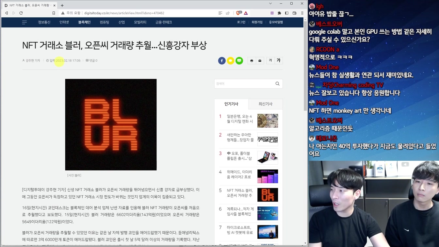439x247 pixels.
Task: Bookmark the page with the bookmark icon
Action: (54, 13)
